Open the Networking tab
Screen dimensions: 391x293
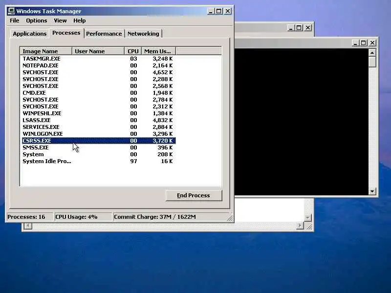tap(143, 34)
